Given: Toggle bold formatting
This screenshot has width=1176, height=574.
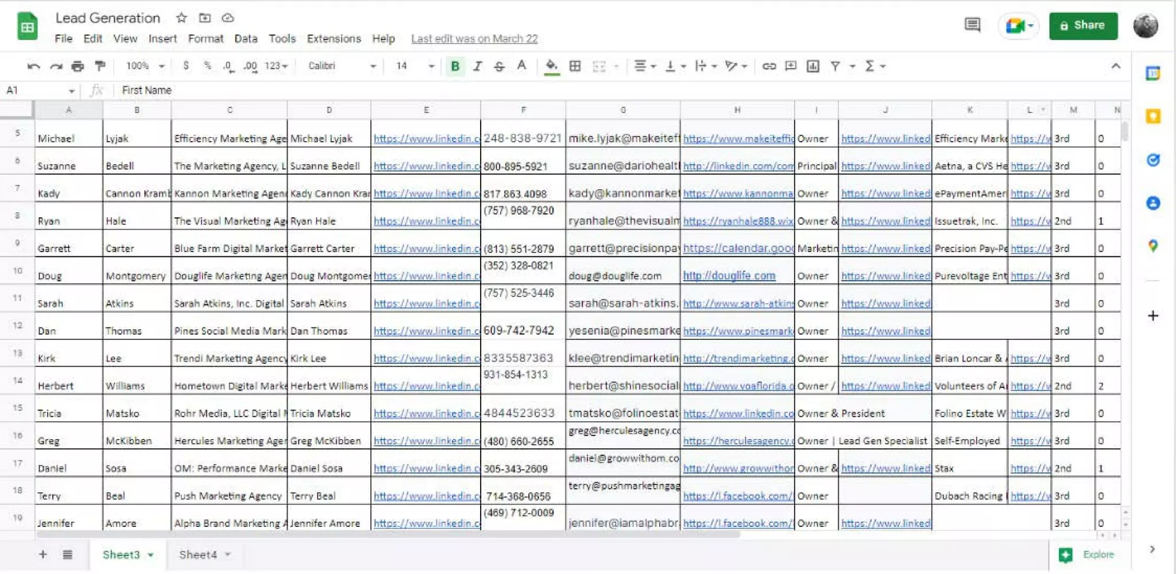Looking at the screenshot, I should pyautogui.click(x=455, y=67).
